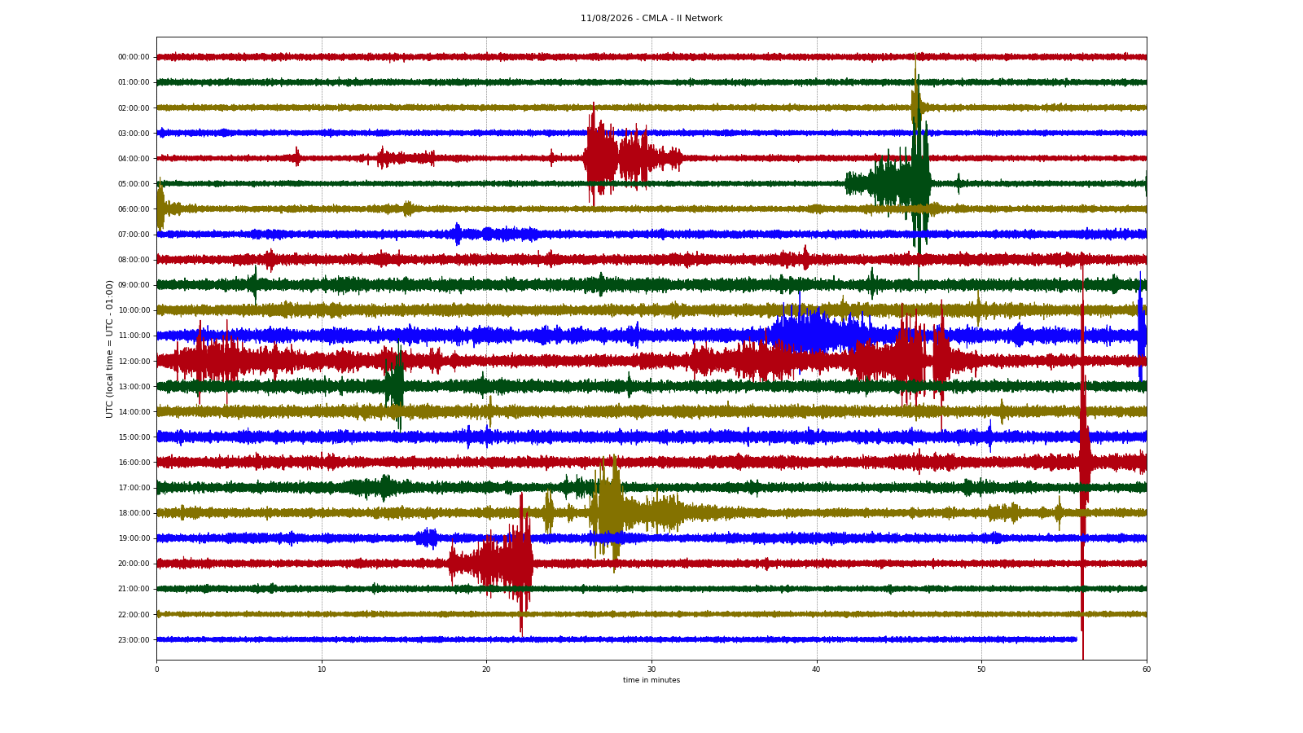Click the "05:00:00" hour label
The height and width of the screenshot is (733, 1303).
click(x=134, y=183)
